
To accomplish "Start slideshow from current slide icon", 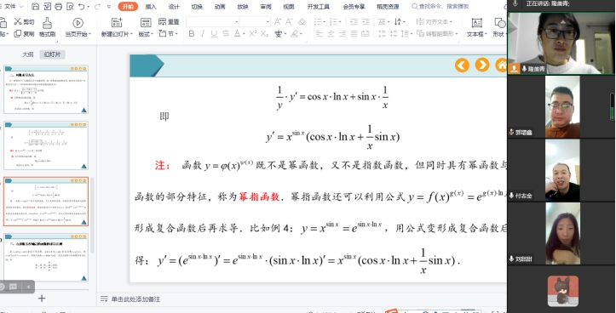I will [78, 27].
